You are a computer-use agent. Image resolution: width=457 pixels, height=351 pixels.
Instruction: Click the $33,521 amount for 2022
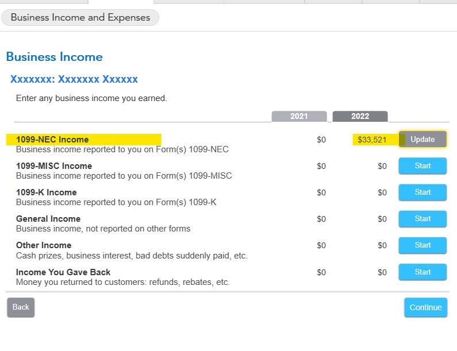pos(372,140)
